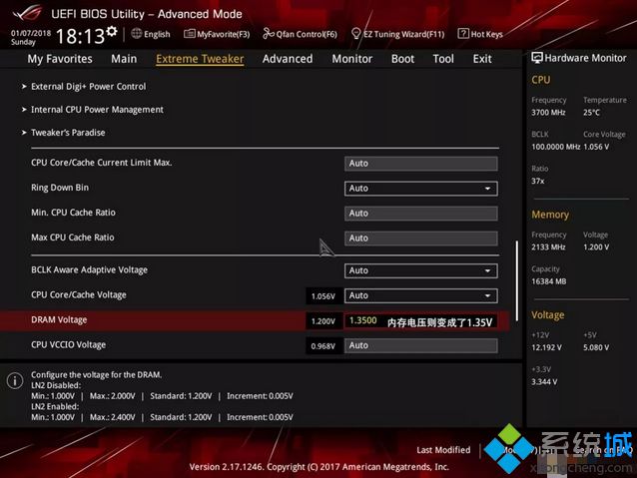Click the globe language icon

[x=137, y=34]
